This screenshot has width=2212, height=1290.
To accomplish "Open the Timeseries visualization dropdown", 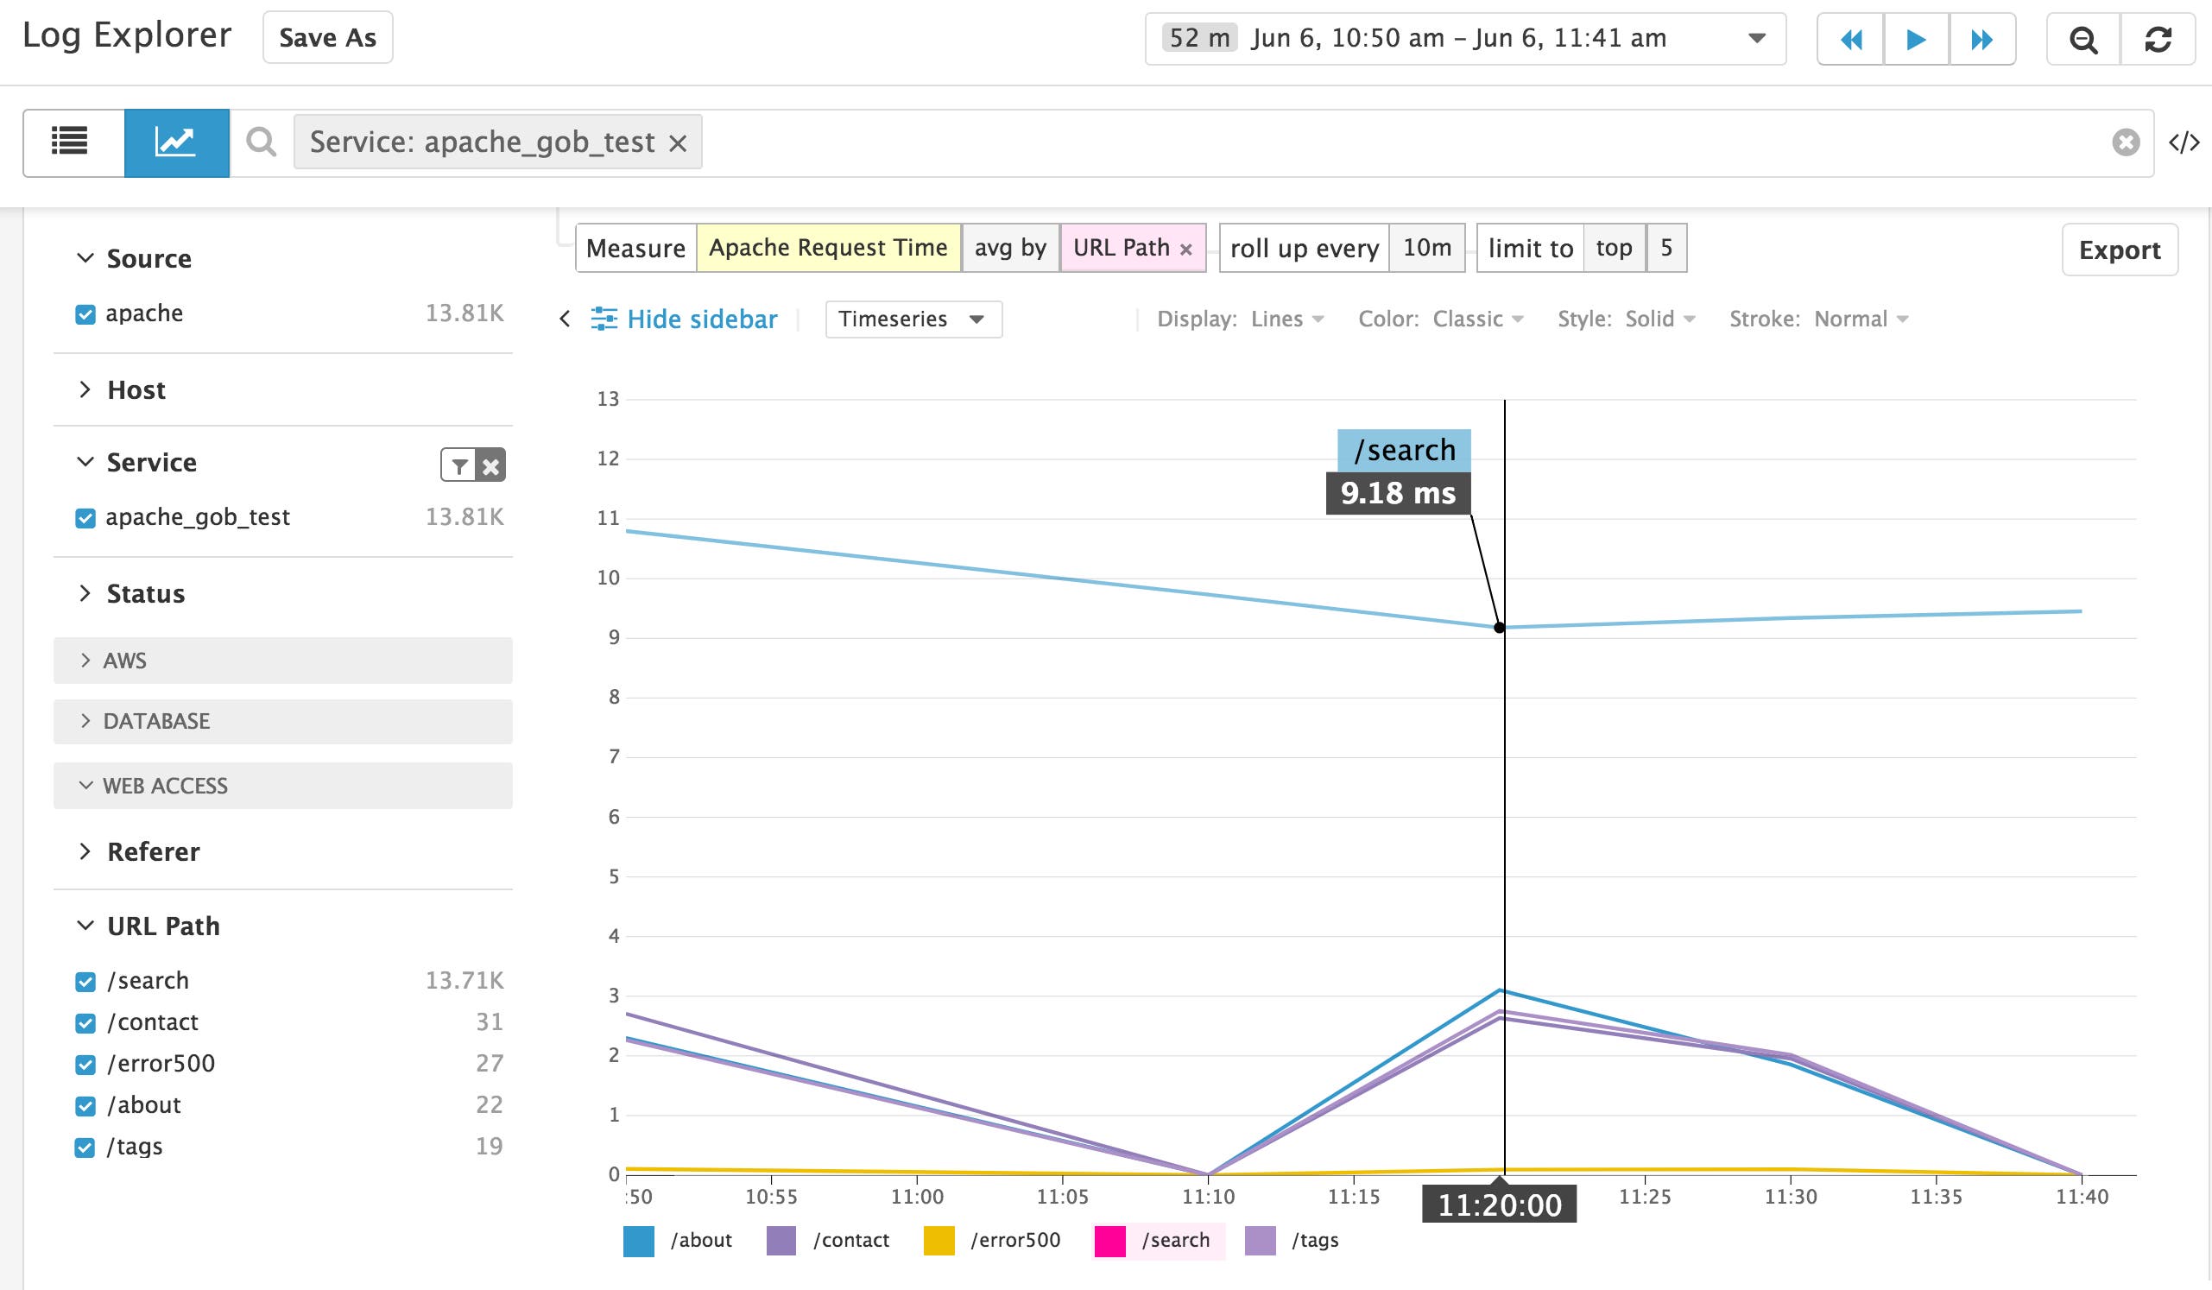I will (911, 319).
